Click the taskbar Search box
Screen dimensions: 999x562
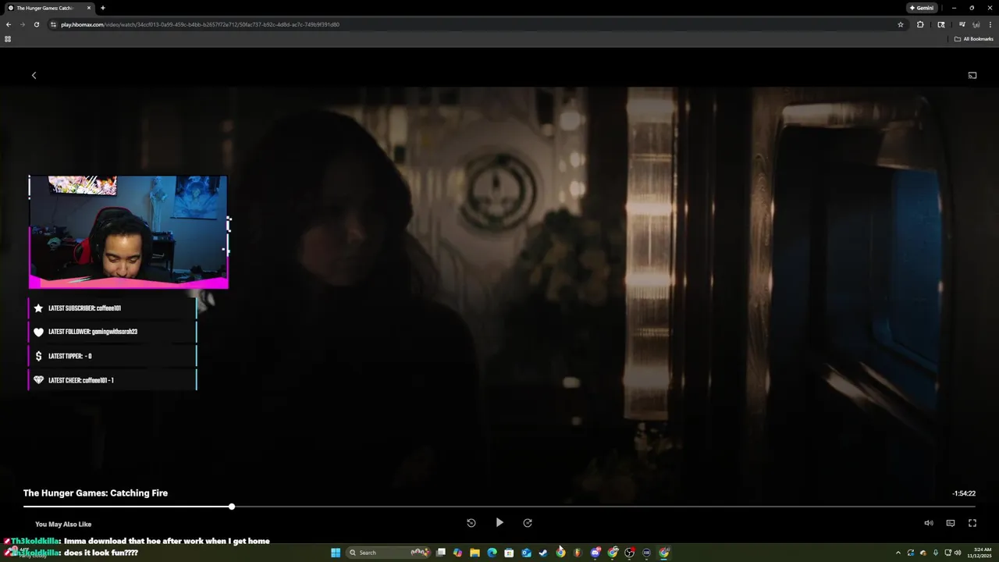coord(389,553)
